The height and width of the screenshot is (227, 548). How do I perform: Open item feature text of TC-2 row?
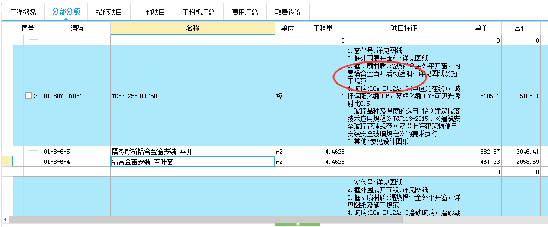[x=404, y=96]
